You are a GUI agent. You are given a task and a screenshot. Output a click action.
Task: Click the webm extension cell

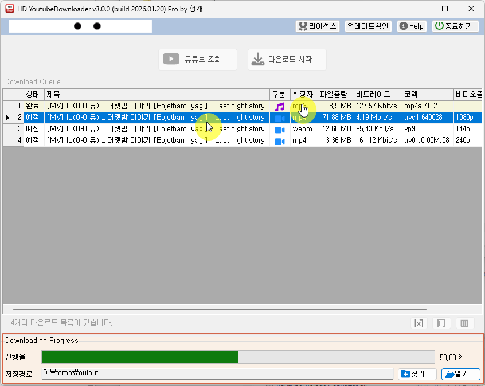click(304, 129)
